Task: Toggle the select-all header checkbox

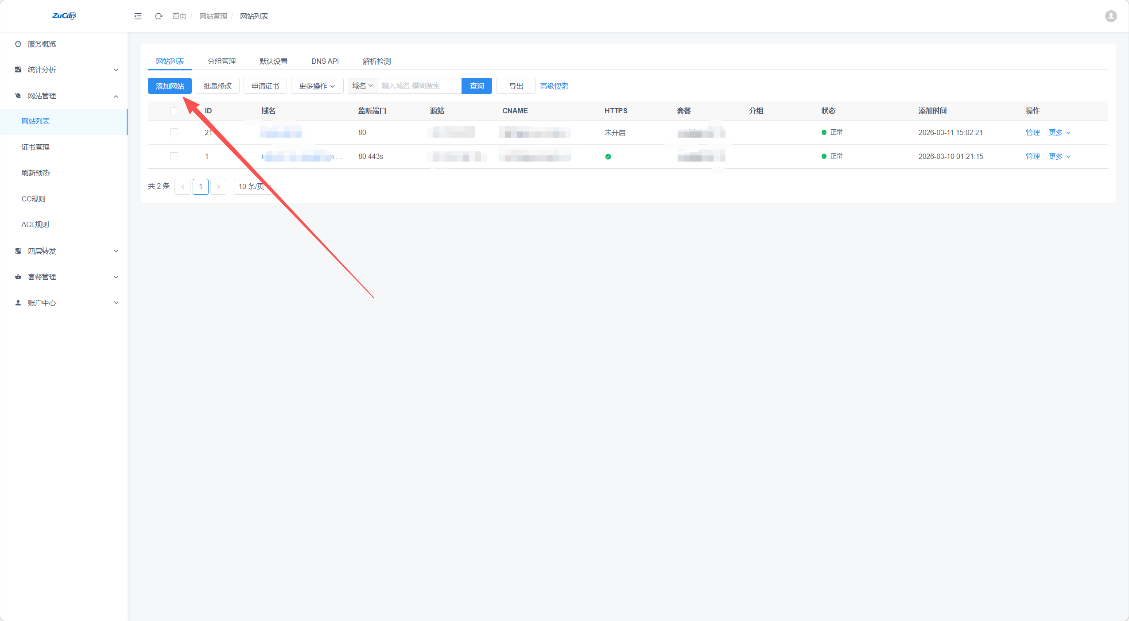Action: [174, 111]
